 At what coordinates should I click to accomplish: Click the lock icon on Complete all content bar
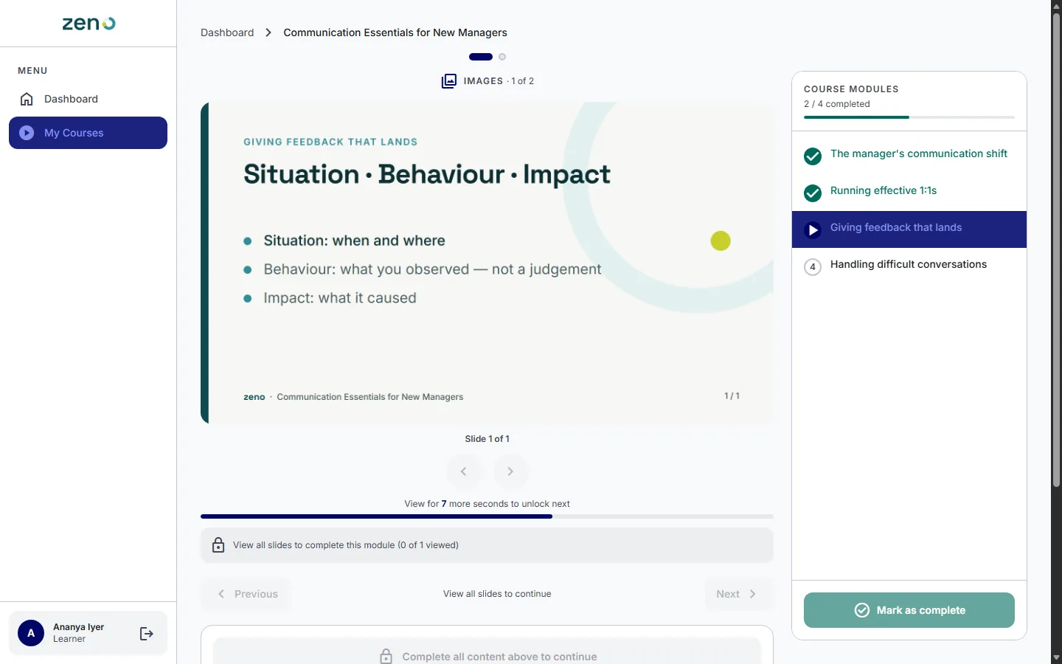coord(386,657)
